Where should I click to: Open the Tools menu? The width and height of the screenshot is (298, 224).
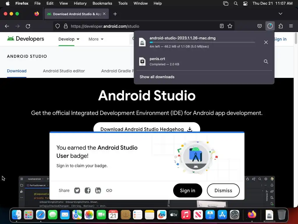pyautogui.click(x=123, y=3)
